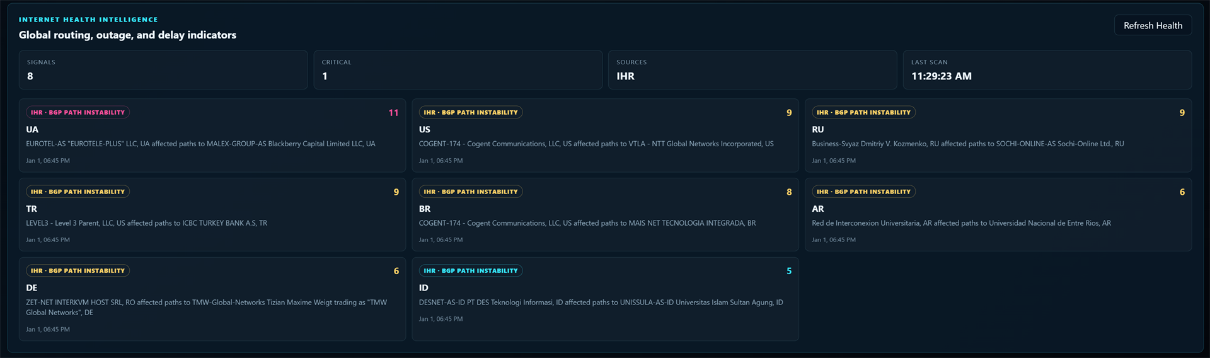The width and height of the screenshot is (1210, 358).
Task: Click severity score 6 on DE card
Action: (396, 271)
